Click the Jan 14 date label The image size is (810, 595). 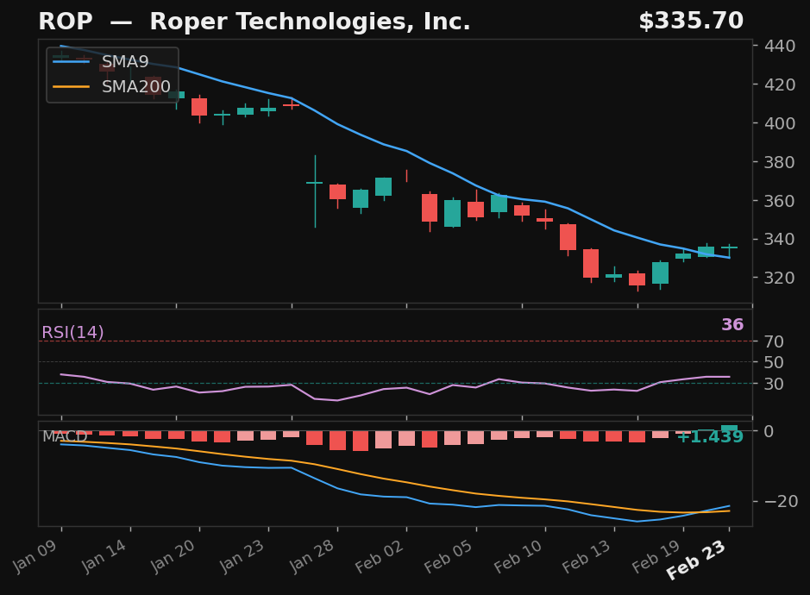click(104, 557)
